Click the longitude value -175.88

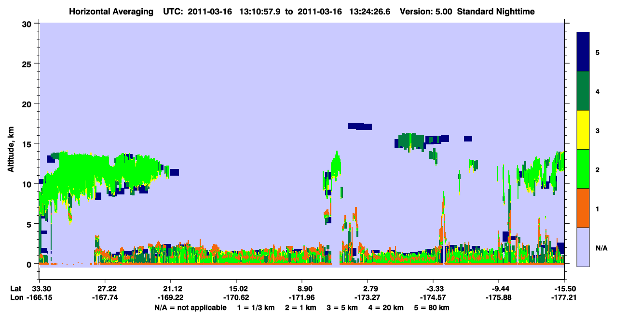(x=499, y=297)
